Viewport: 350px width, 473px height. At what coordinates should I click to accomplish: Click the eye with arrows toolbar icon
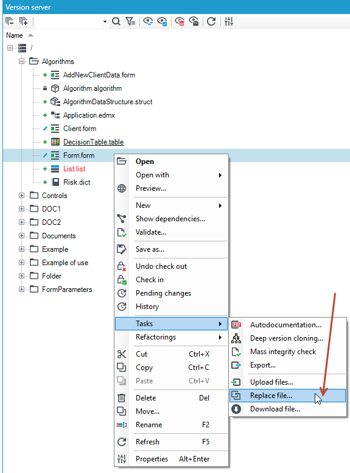click(x=148, y=21)
